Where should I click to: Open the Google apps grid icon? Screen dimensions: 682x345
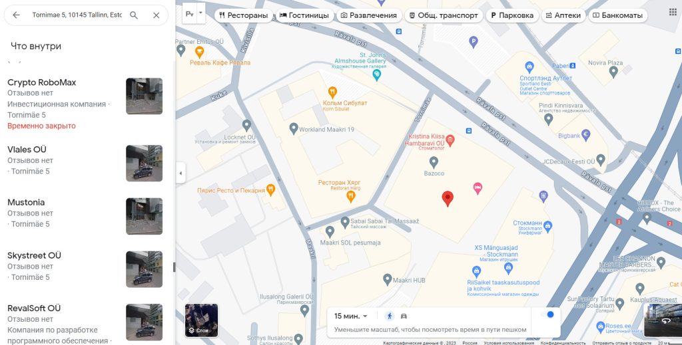click(673, 12)
